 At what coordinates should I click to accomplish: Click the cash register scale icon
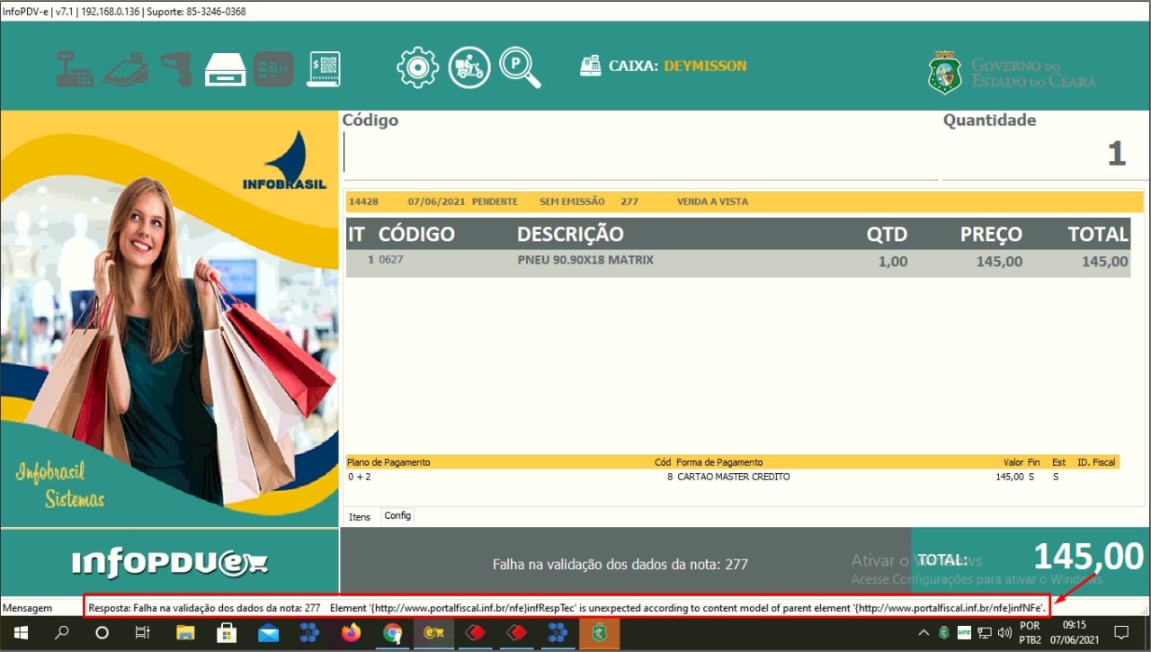[x=75, y=68]
